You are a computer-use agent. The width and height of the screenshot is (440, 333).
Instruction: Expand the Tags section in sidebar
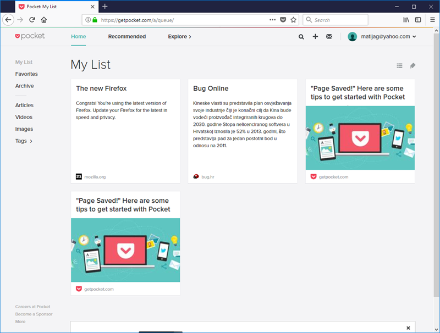(x=24, y=141)
